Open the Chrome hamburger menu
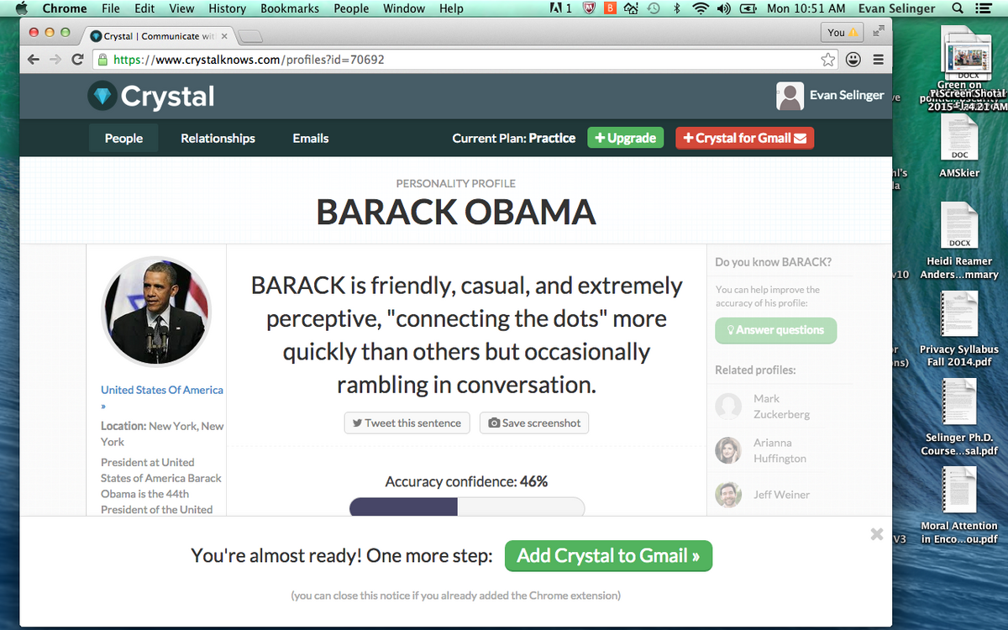 click(878, 60)
